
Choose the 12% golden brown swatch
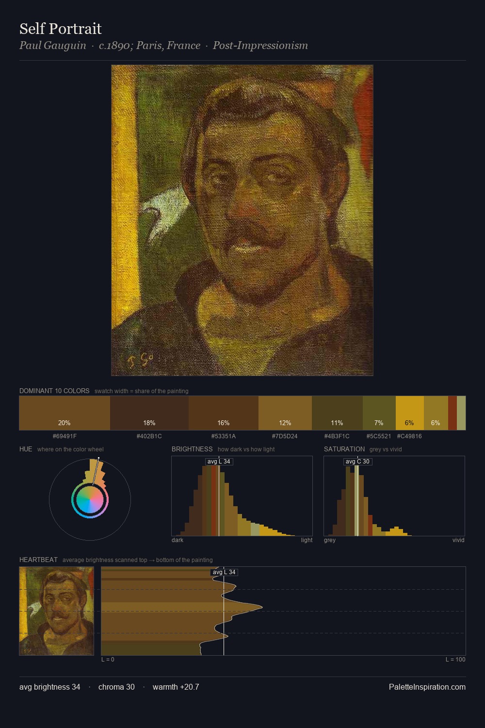tap(285, 413)
